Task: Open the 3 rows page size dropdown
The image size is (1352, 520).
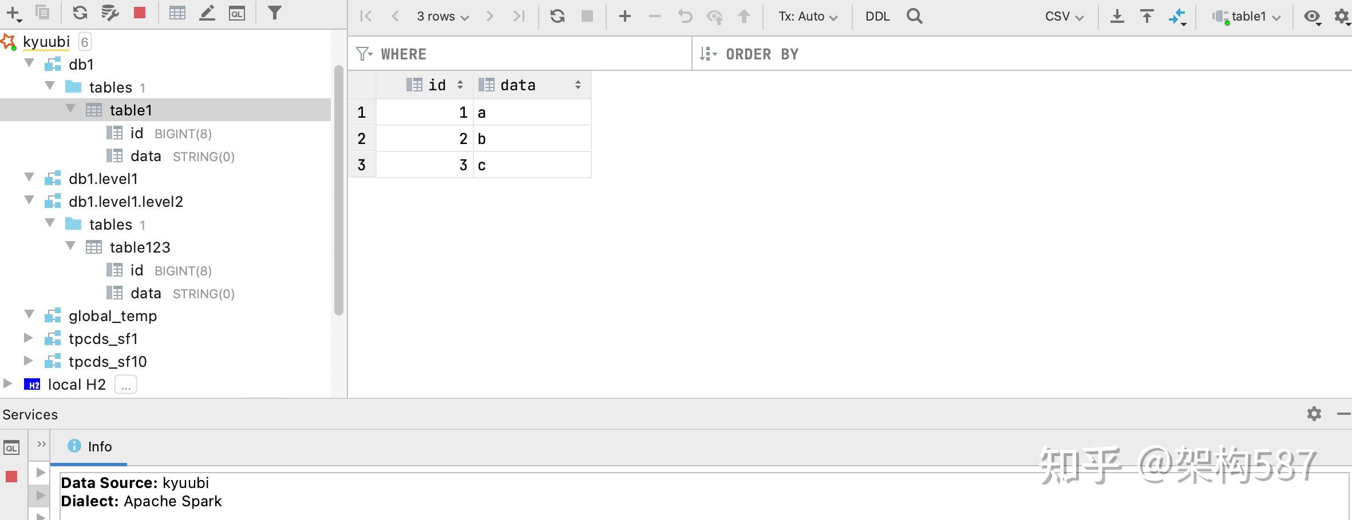Action: (x=442, y=17)
